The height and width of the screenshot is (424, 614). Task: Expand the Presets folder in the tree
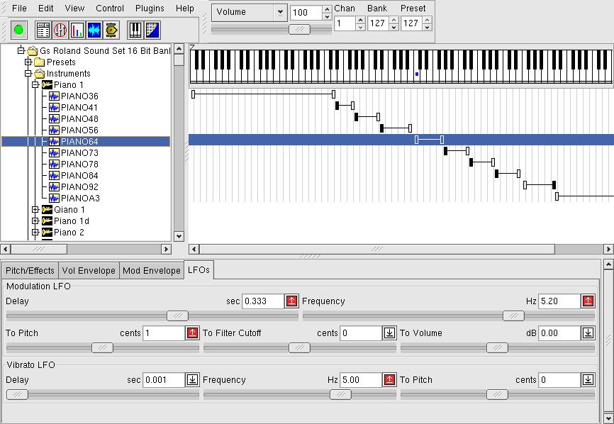tap(29, 62)
